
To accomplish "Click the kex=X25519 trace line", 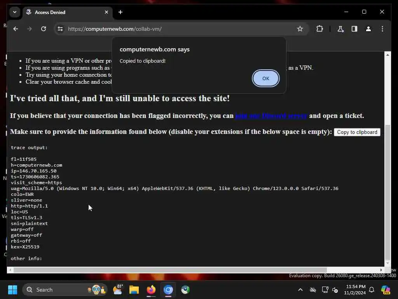I will (25, 247).
